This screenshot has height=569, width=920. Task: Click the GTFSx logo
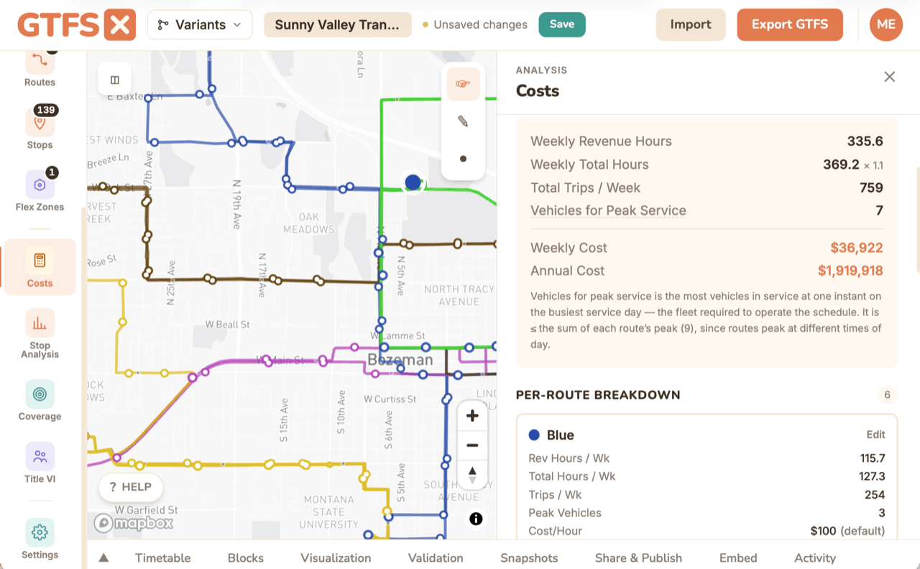pyautogui.click(x=76, y=25)
